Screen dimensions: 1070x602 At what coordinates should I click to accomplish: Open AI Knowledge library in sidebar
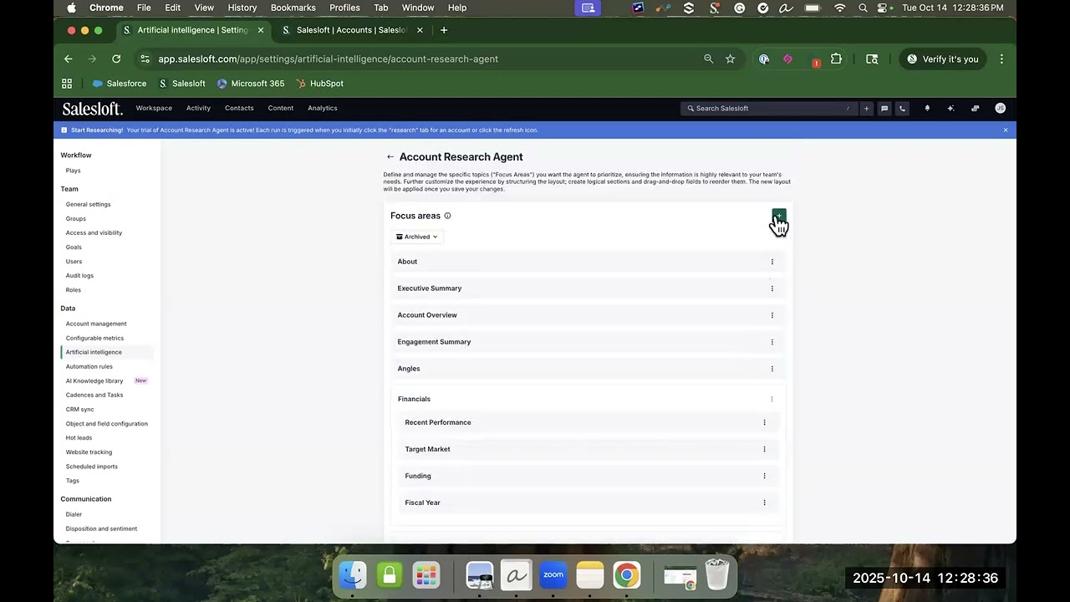(x=94, y=380)
